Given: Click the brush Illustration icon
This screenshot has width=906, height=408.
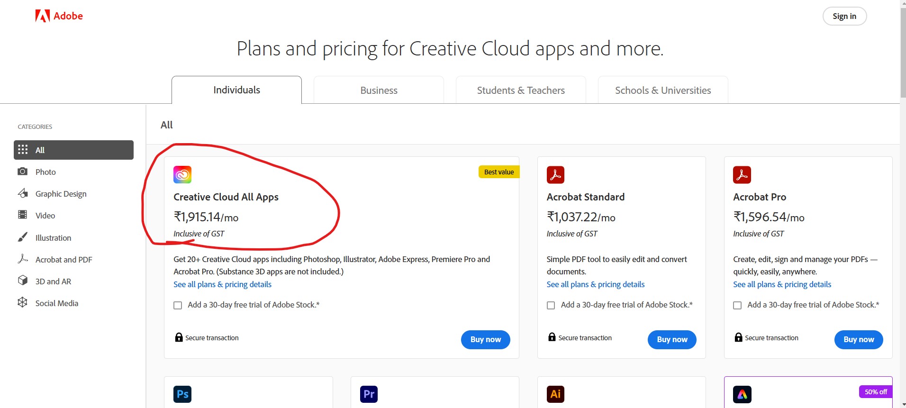Looking at the screenshot, I should pyautogui.click(x=22, y=237).
